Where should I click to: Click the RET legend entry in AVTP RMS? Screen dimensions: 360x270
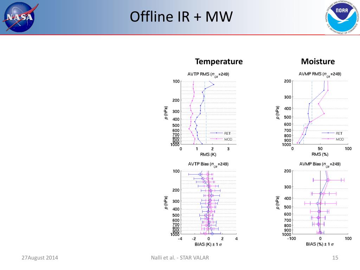tap(220, 133)
